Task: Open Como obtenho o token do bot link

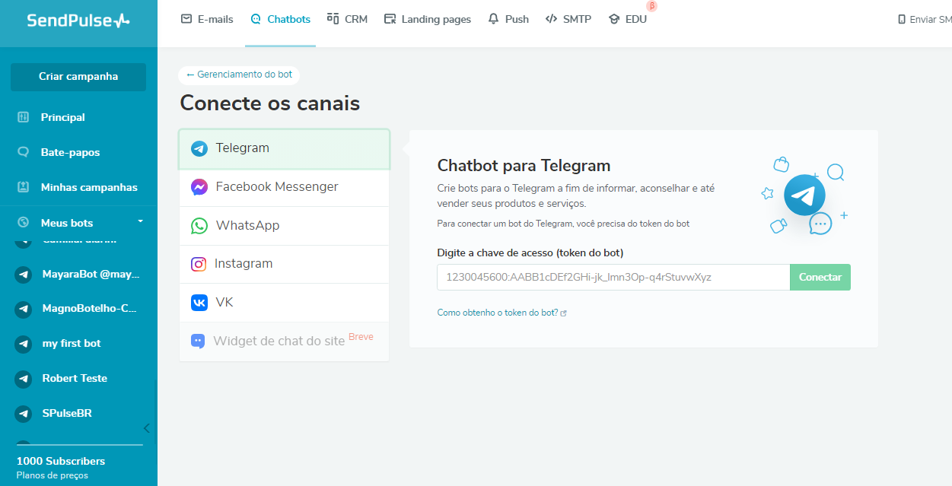Action: [x=501, y=313]
